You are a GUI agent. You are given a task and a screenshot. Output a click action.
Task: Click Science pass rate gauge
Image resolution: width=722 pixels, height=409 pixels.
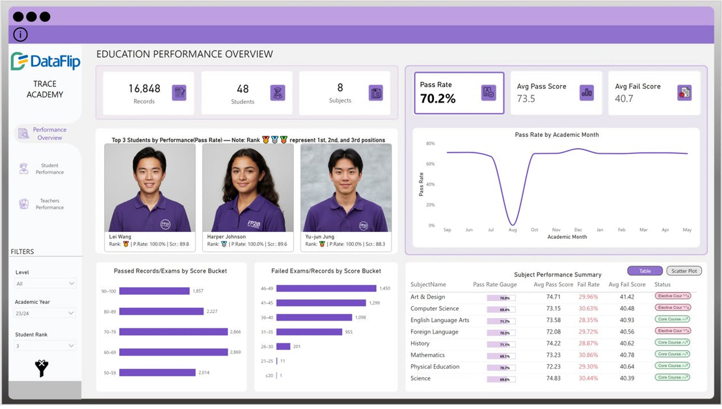click(501, 380)
